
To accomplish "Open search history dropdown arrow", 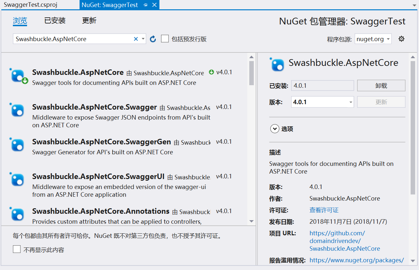I will pos(143,39).
